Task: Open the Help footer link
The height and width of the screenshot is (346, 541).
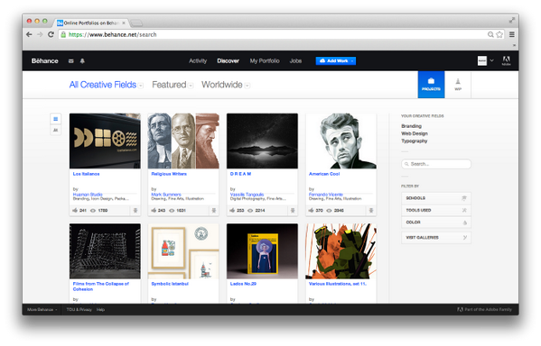Action: pyautogui.click(x=100, y=309)
